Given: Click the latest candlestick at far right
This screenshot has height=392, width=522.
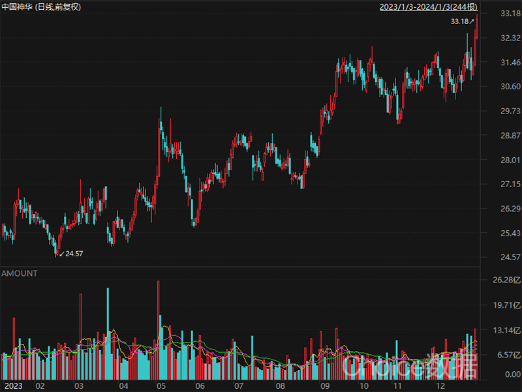Looking at the screenshot, I should point(478,29).
